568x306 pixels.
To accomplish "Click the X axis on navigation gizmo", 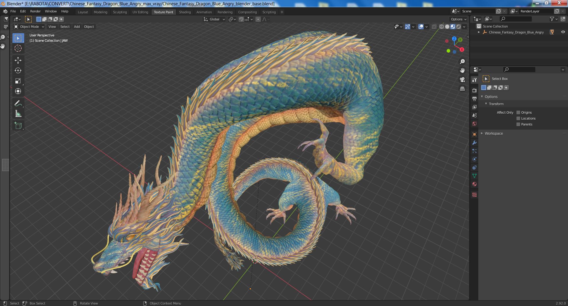I will [462, 49].
